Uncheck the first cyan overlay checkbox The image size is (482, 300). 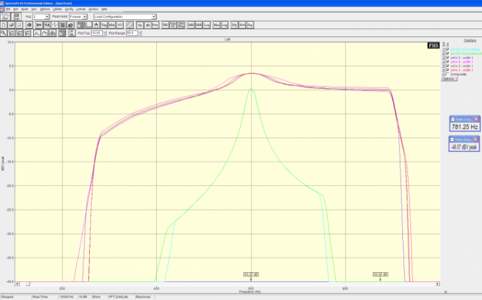447,50
